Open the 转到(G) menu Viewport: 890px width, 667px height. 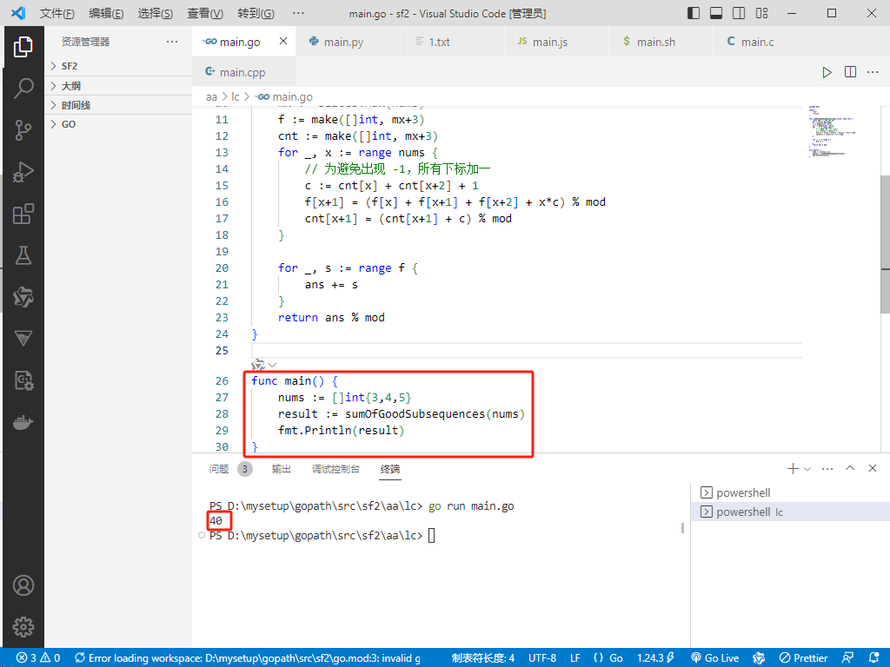[x=256, y=13]
